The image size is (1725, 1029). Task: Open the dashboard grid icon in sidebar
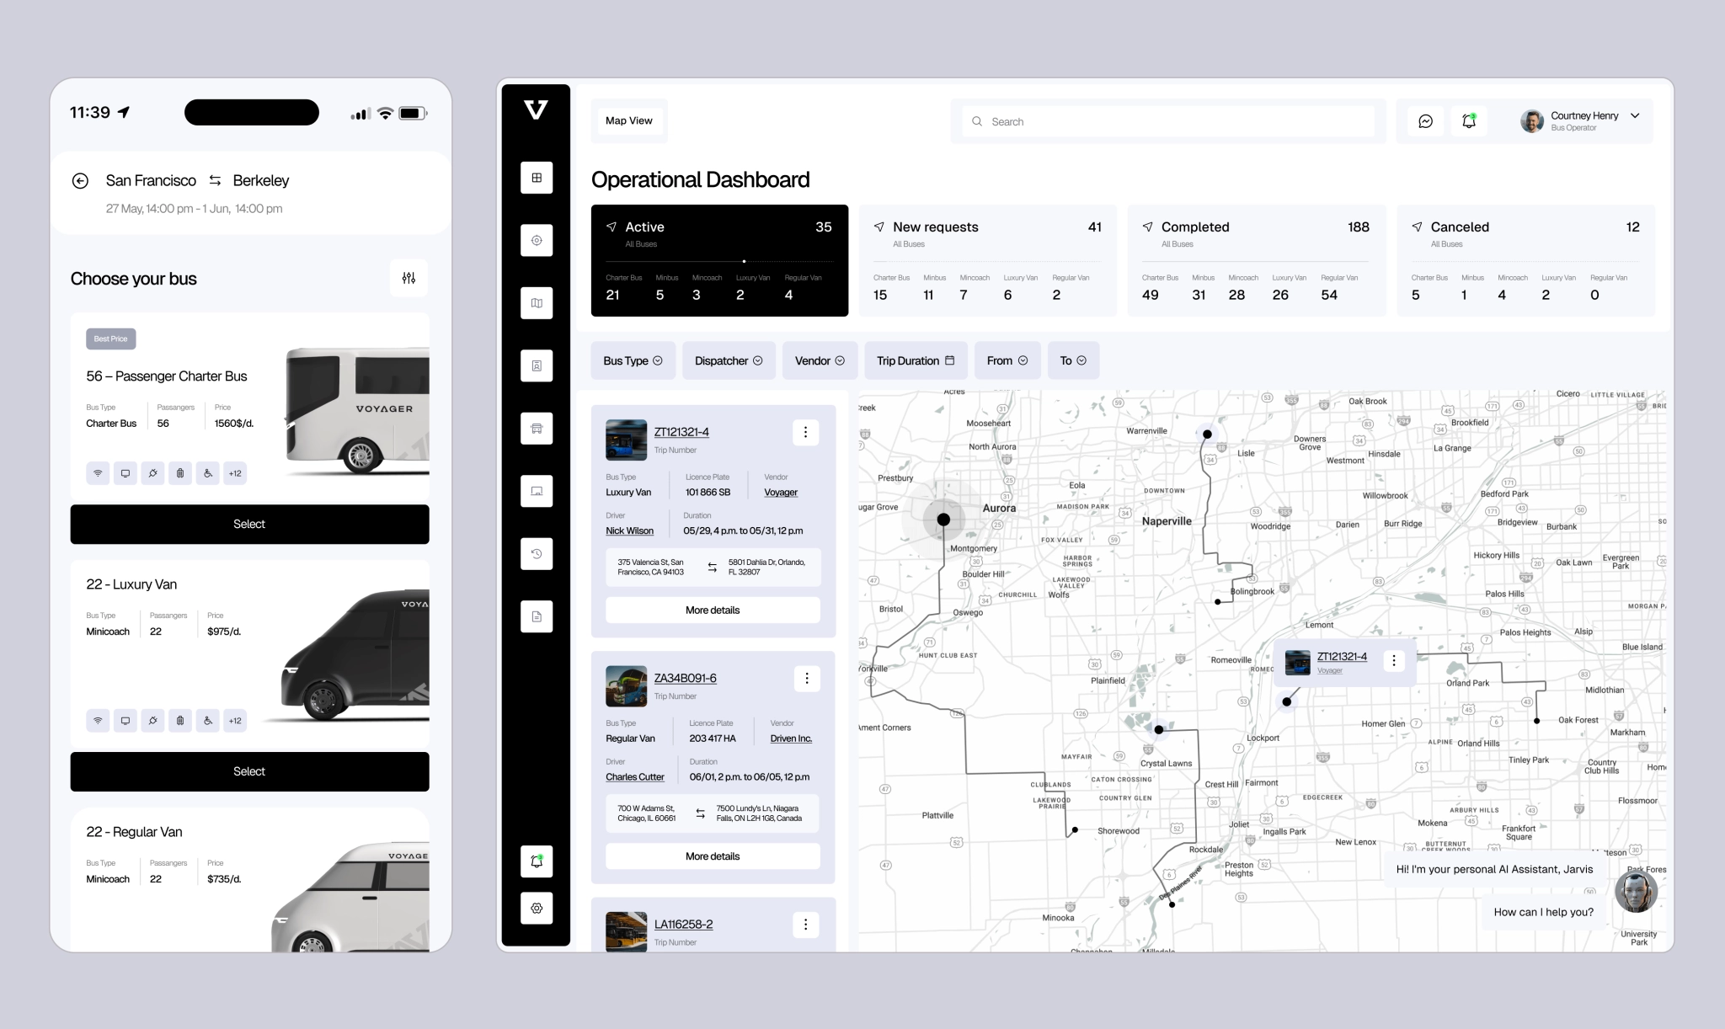tap(537, 178)
